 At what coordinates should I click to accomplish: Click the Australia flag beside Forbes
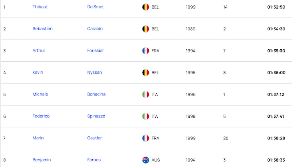146,160
